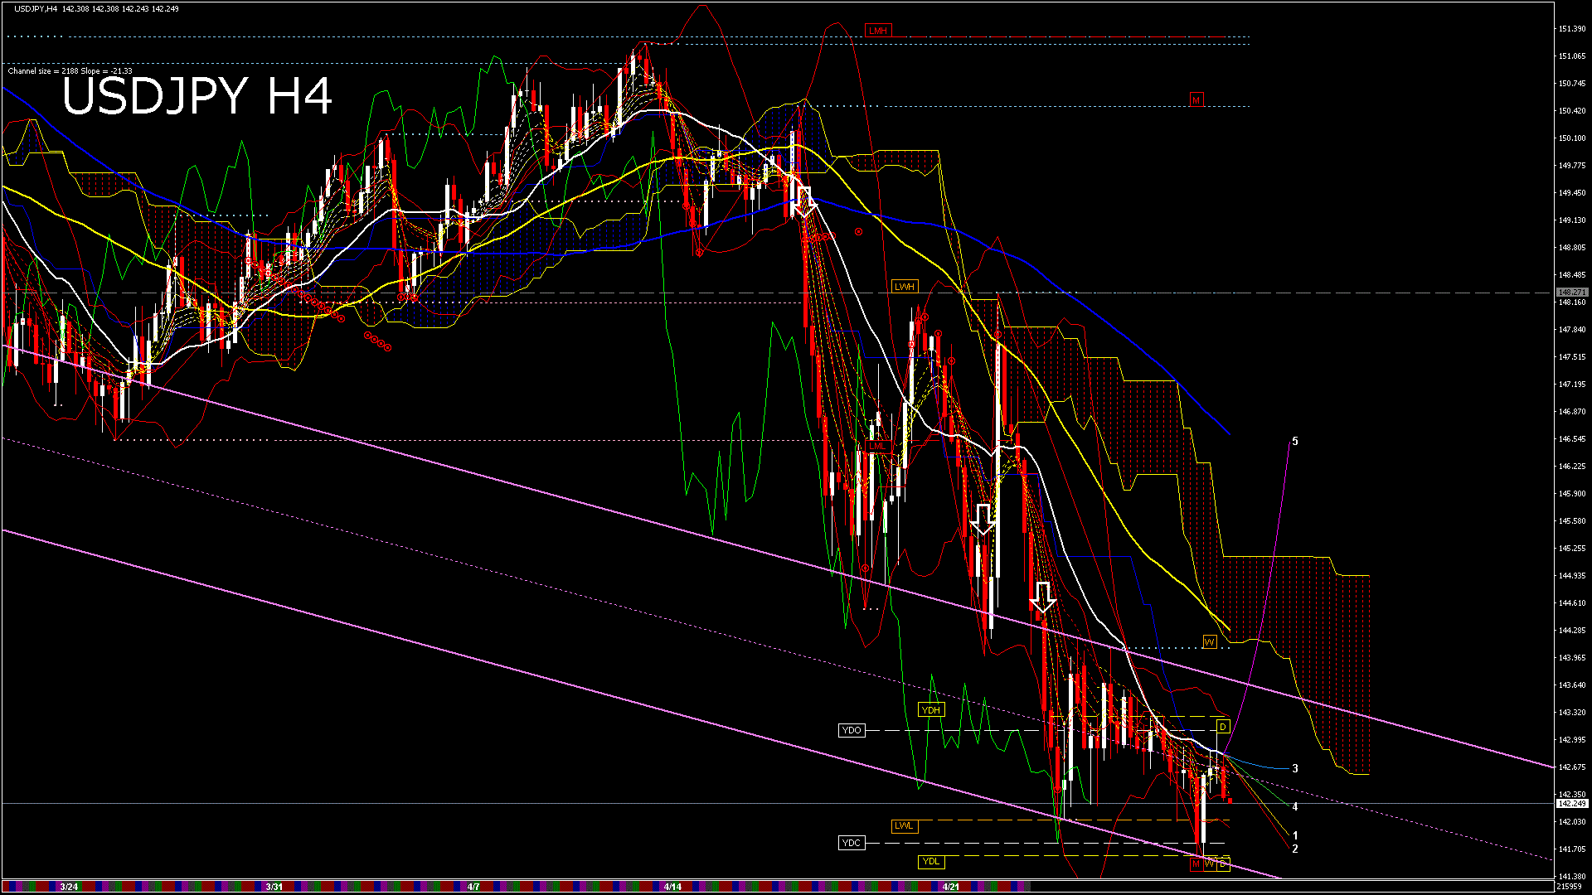Click the yellow D box at chart bottom
Screen dimensions: 1592x895
[x=1223, y=864]
